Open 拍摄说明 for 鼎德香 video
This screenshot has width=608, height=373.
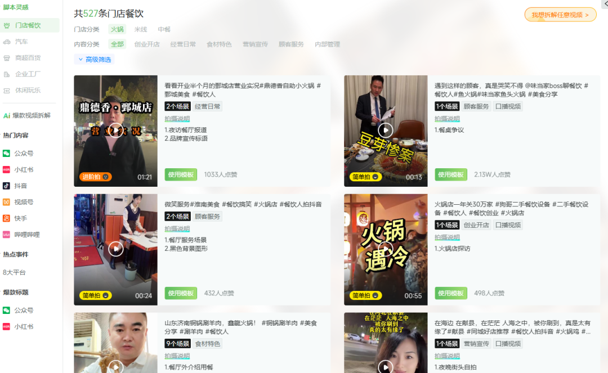(177, 119)
